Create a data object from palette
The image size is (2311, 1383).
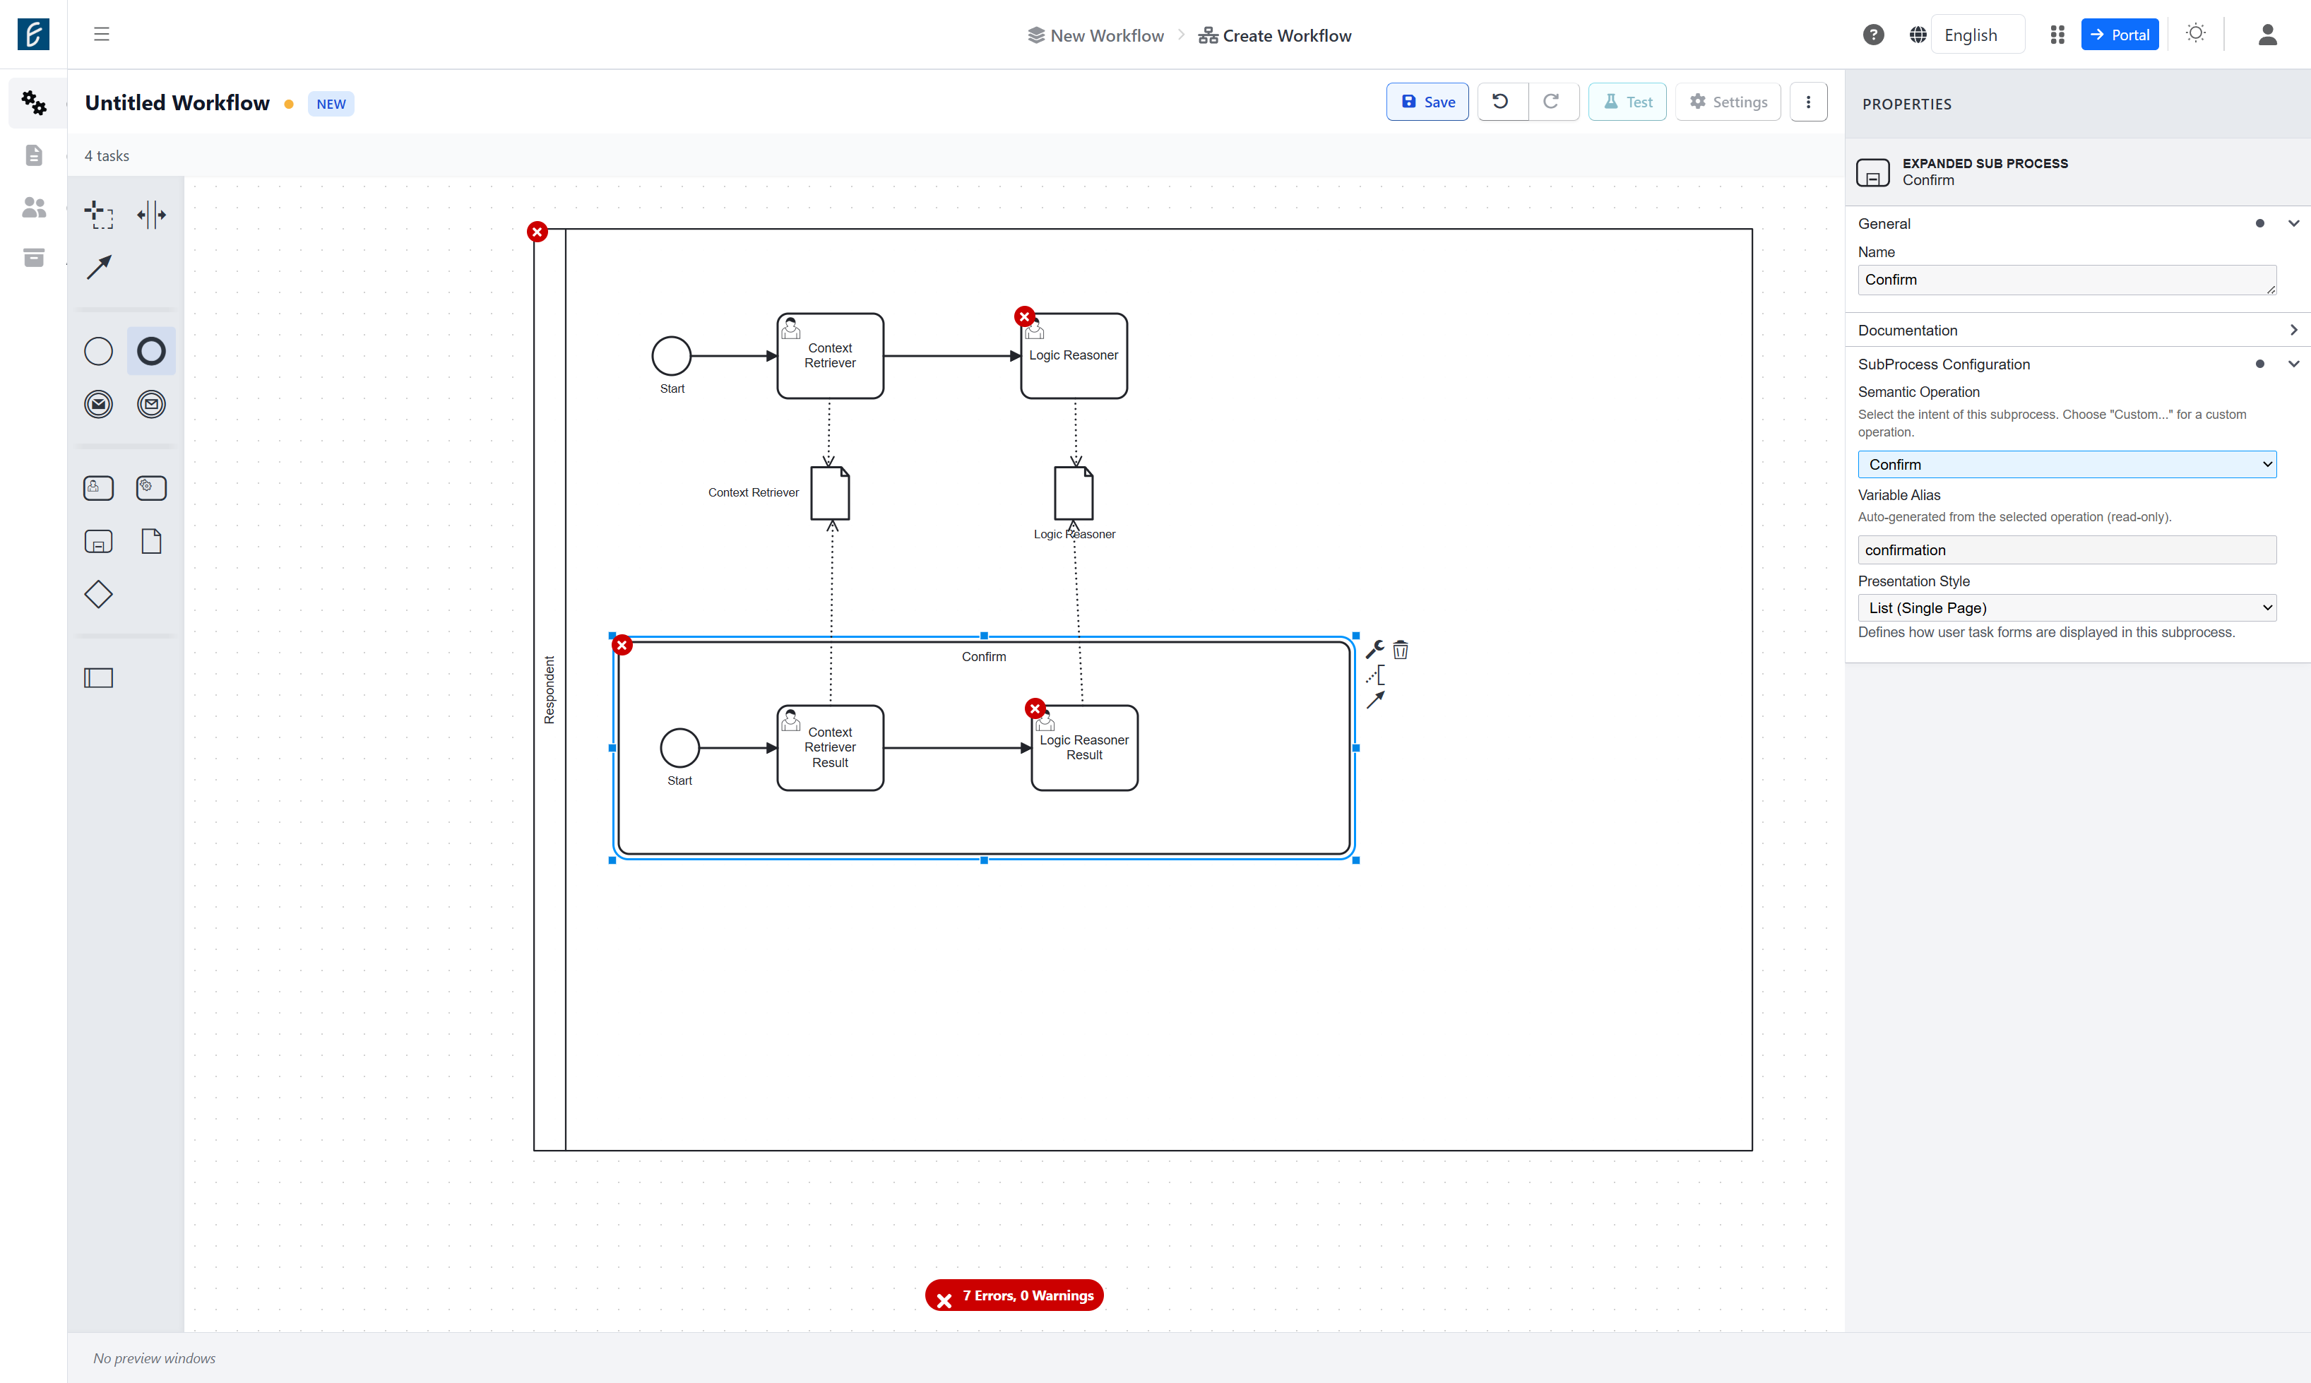click(x=151, y=542)
